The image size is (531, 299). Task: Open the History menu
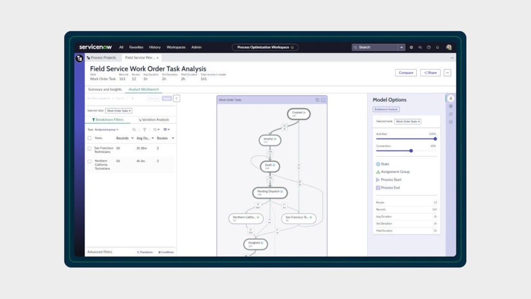pyautogui.click(x=155, y=47)
